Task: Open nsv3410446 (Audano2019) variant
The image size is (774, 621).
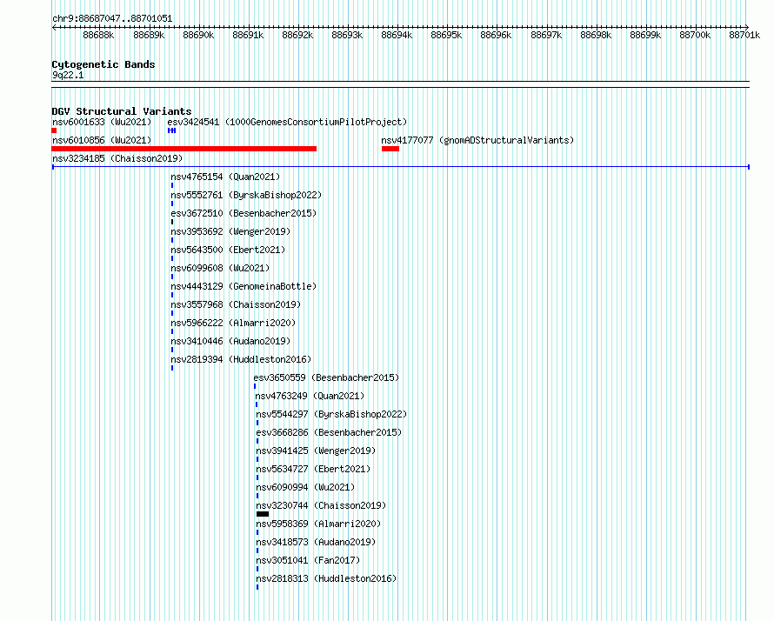Action: [230, 341]
